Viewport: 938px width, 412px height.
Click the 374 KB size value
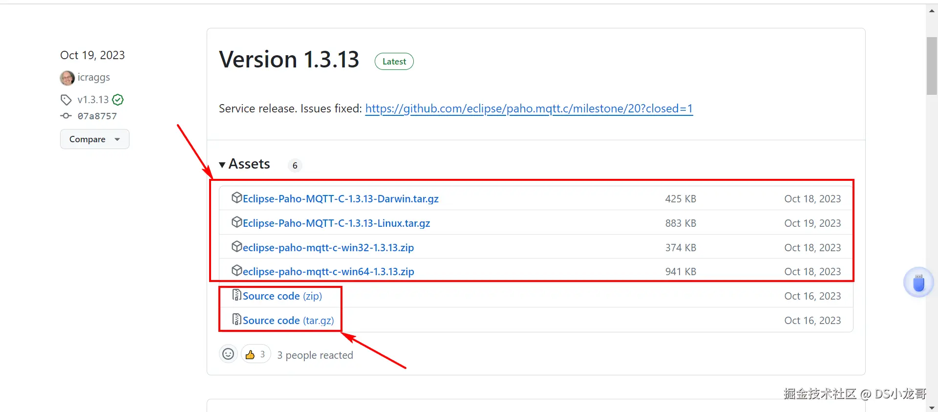tap(681, 248)
